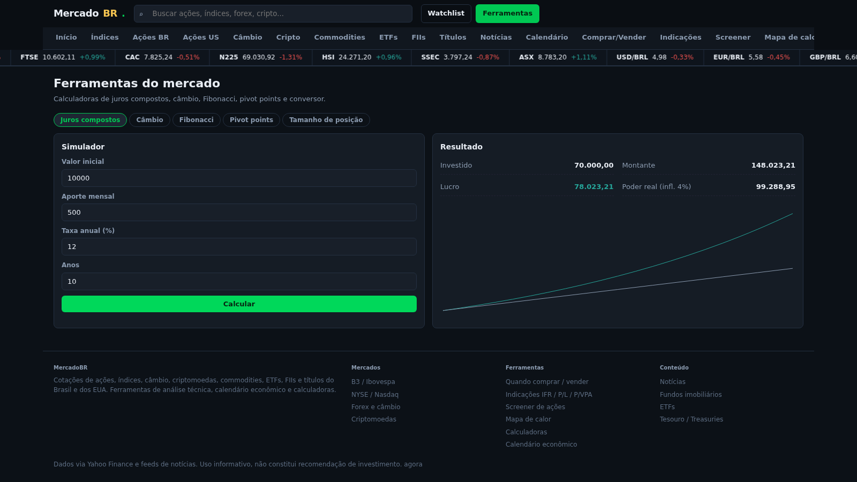
Task: Switch to the Câmbio calculator tab
Action: [149, 120]
